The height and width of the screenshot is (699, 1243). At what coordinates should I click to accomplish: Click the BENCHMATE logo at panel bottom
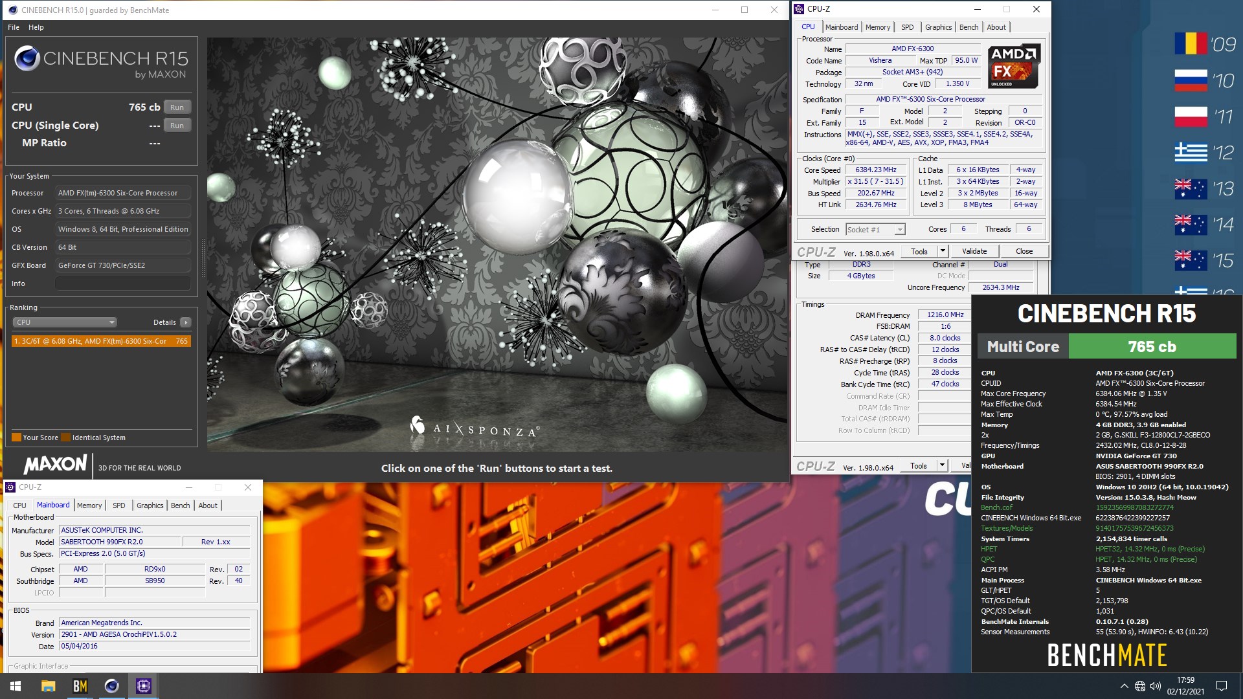pyautogui.click(x=1107, y=656)
